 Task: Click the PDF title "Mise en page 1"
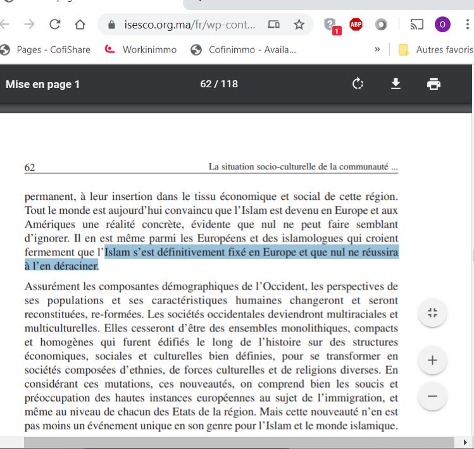(x=42, y=84)
